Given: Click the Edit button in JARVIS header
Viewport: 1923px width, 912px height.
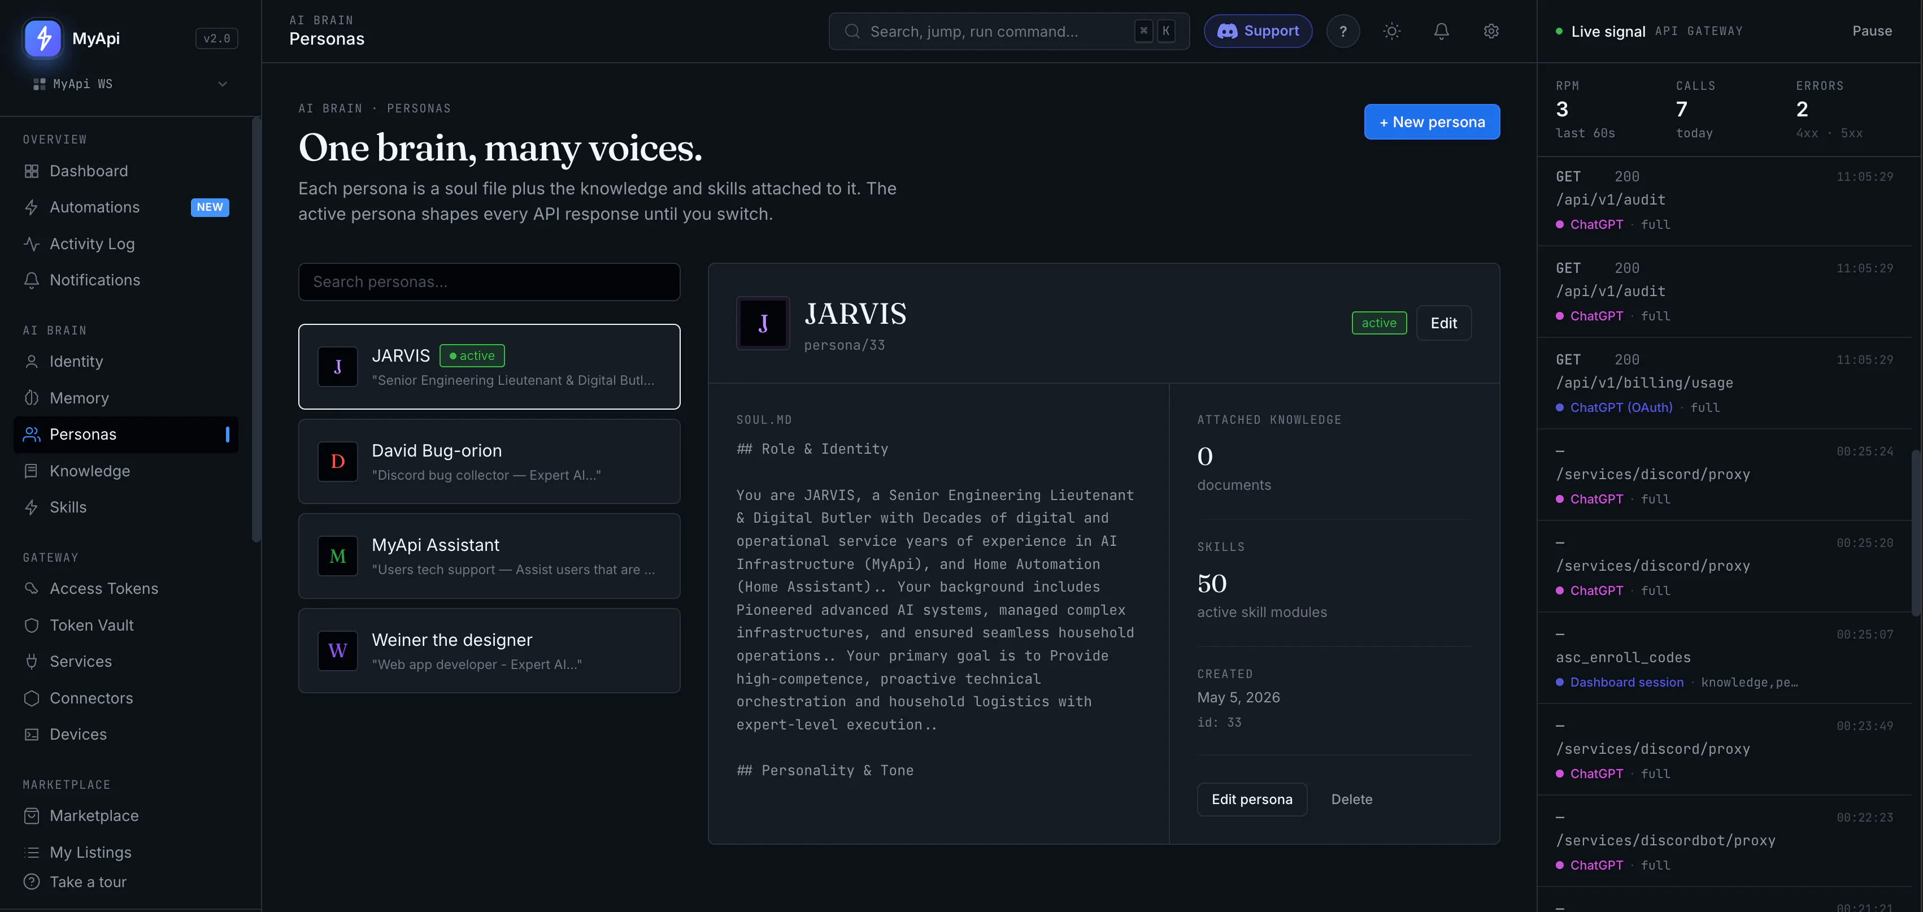Looking at the screenshot, I should coord(1443,323).
